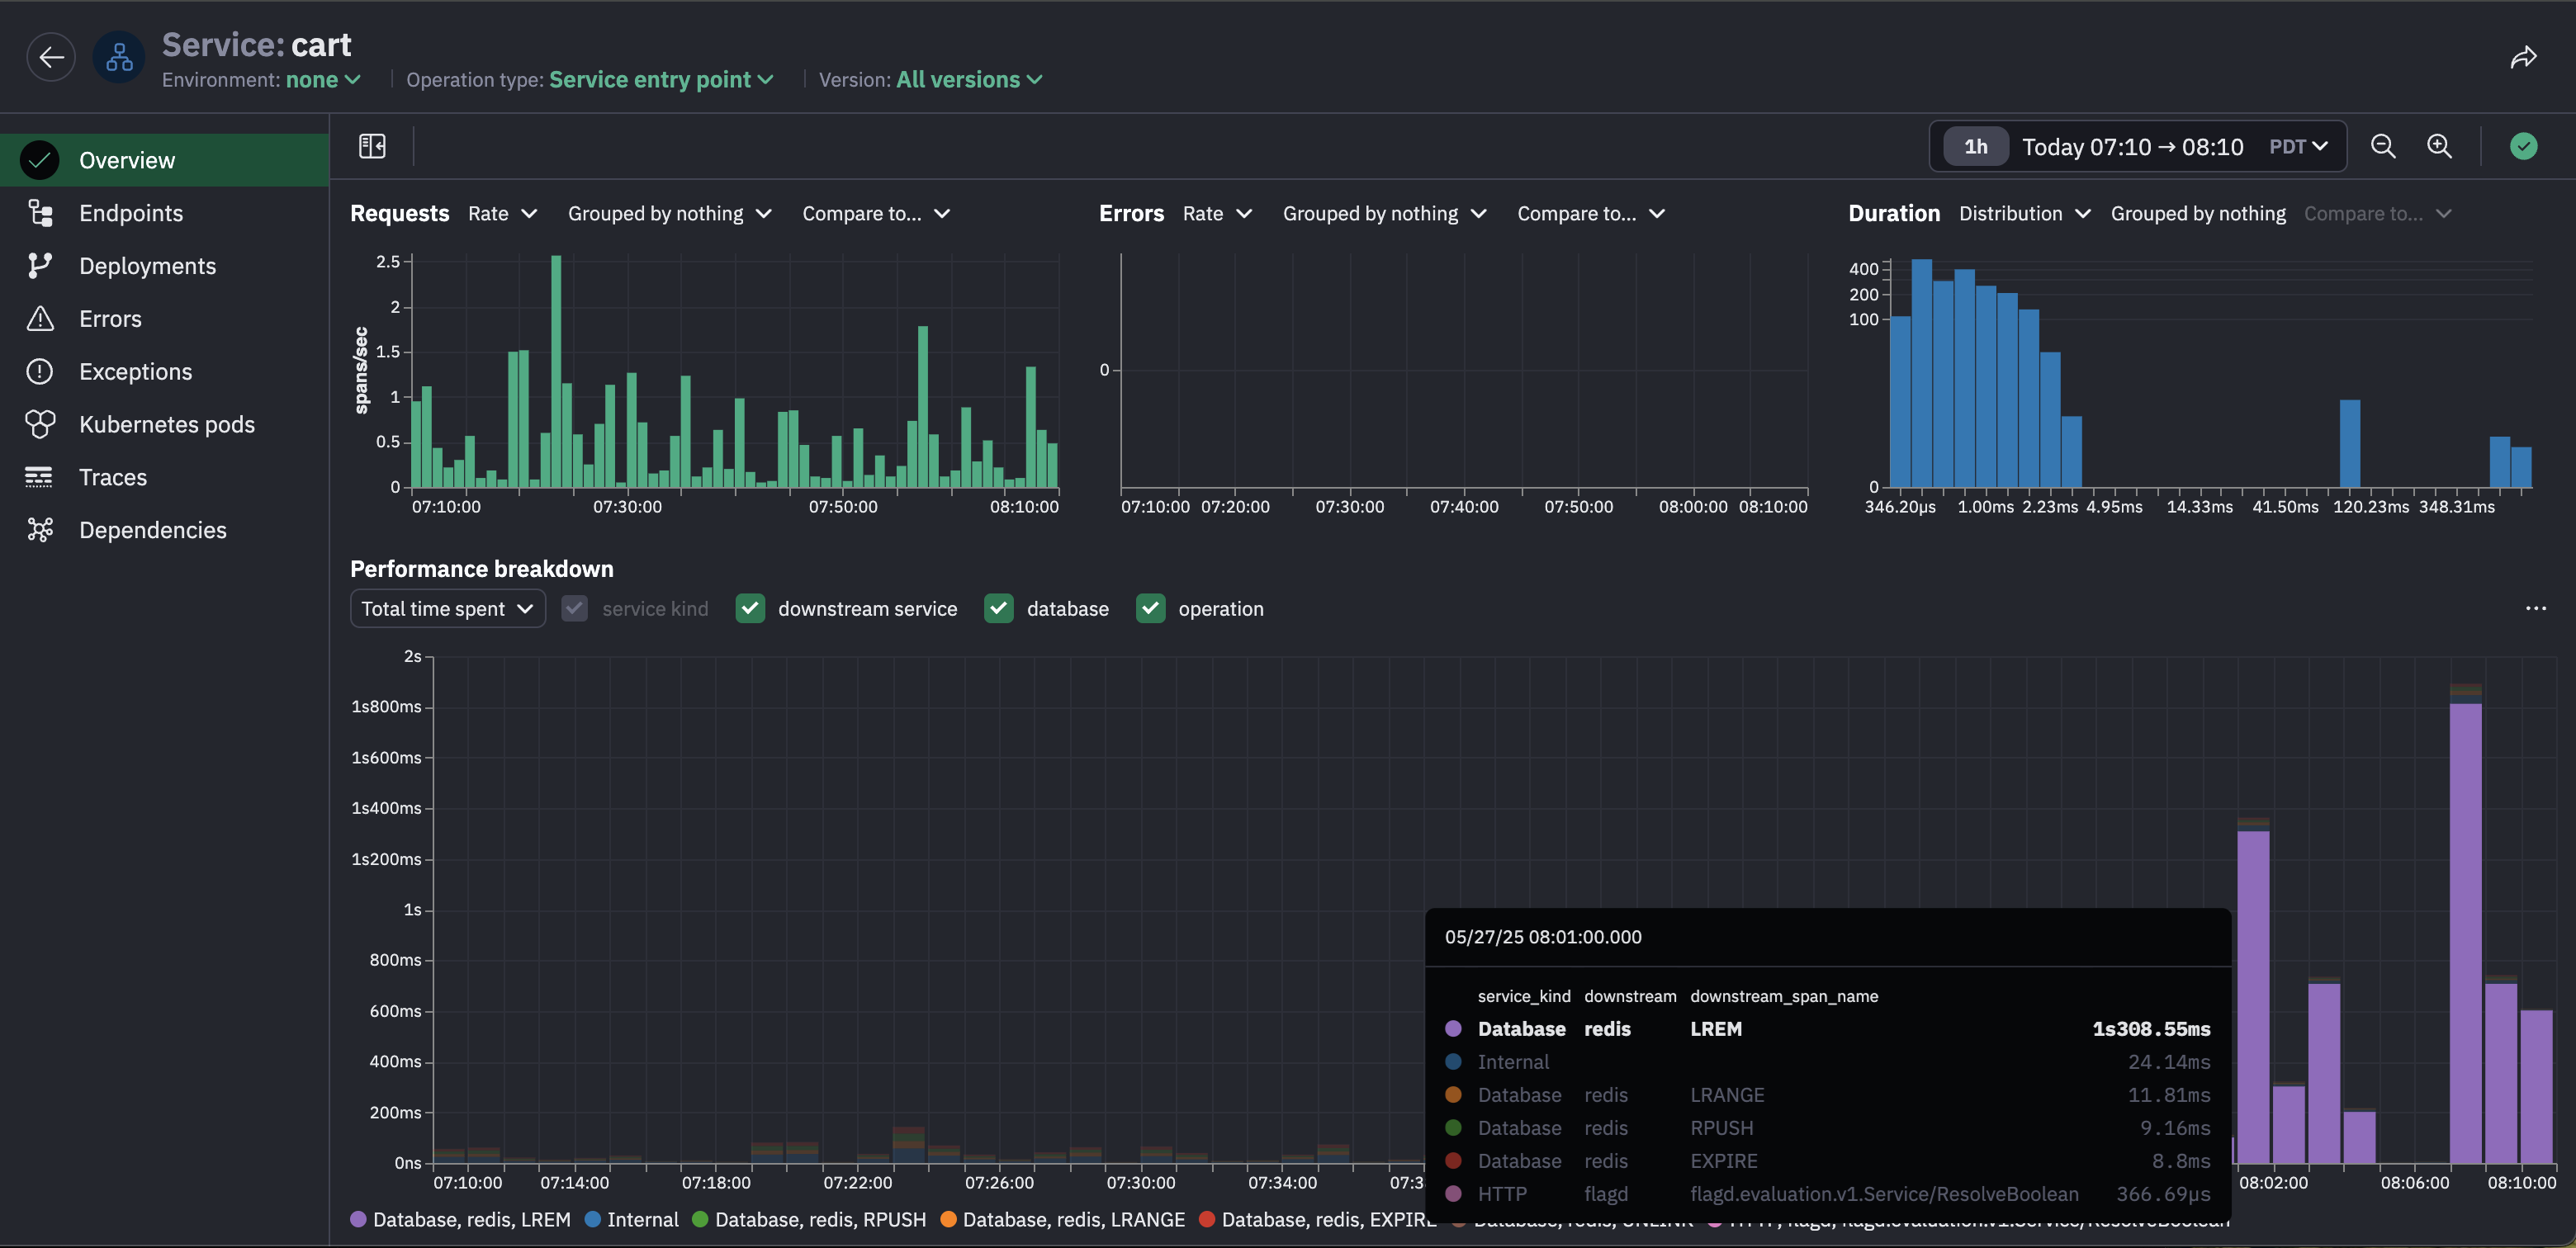Click the 1h time range button

(1975, 146)
